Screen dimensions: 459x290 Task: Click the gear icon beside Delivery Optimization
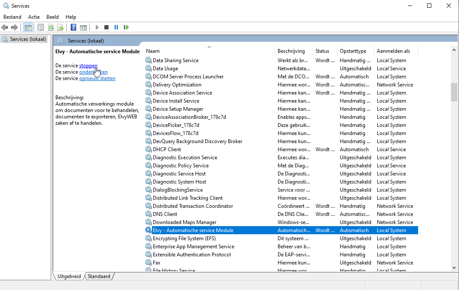pos(149,85)
